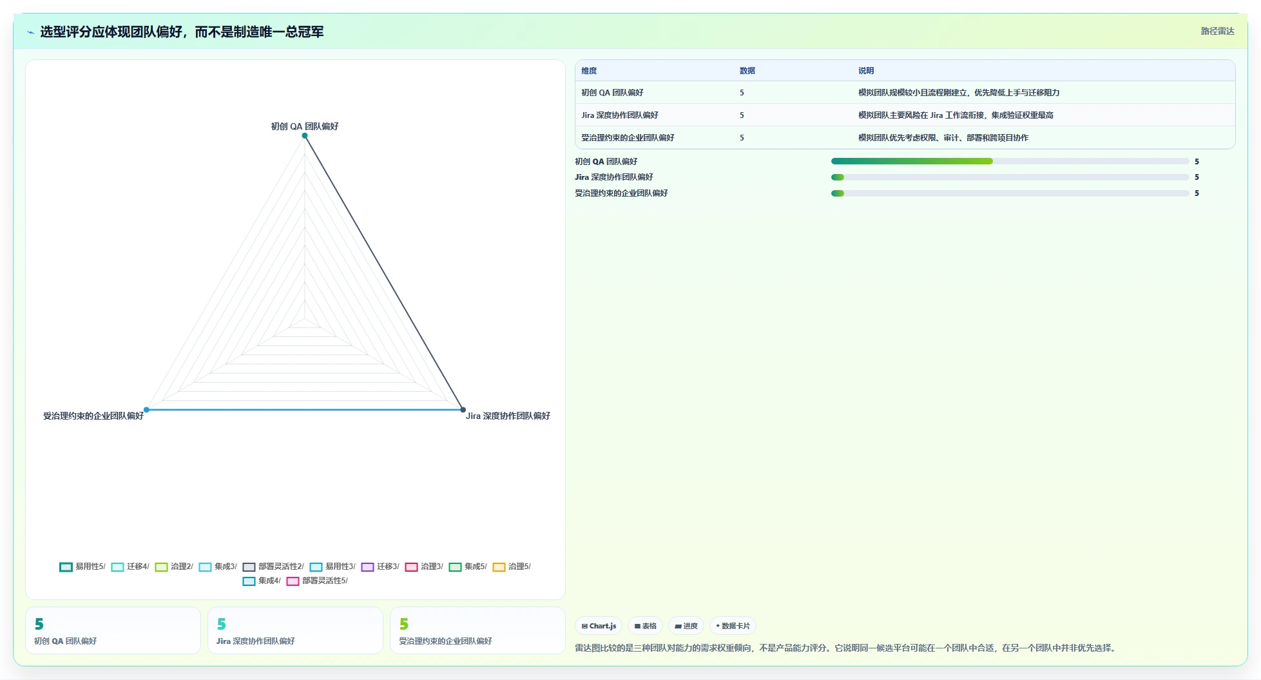Toggle the 易用性5/ legend dataset
The image size is (1261, 680).
pos(82,567)
